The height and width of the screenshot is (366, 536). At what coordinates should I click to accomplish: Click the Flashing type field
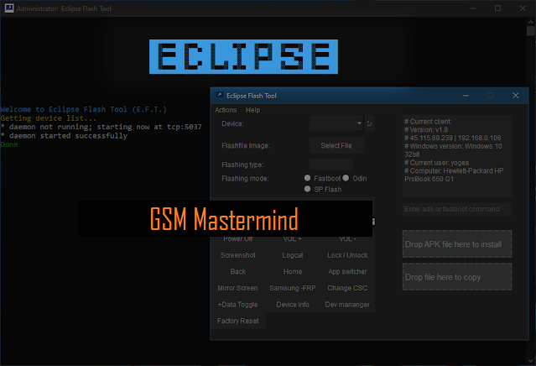[331, 165]
